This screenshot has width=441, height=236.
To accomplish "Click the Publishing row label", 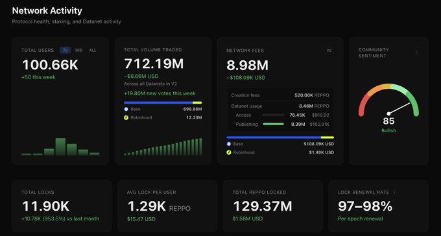I will (246, 124).
